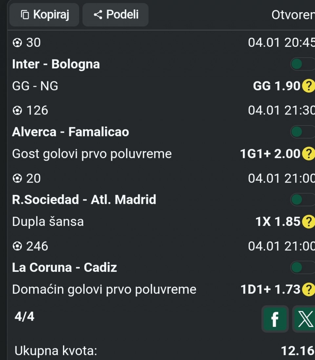Click the help icon next to GG 1.90
Screen dimensions: 315x360
pyautogui.click(x=308, y=86)
